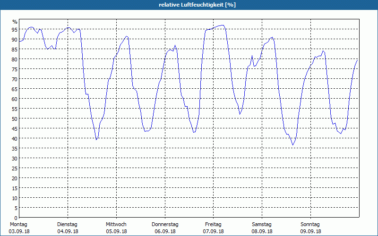This screenshot has height=236, width=378.
Task: Click the humidity minimum on Samstag afternoon
Action: pyautogui.click(x=292, y=145)
